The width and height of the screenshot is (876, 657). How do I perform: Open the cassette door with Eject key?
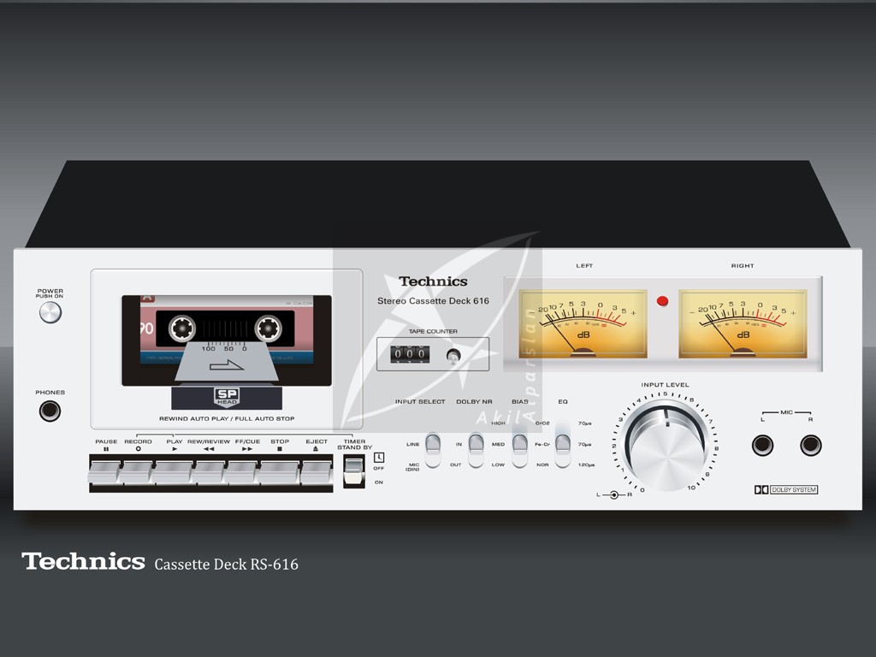(317, 471)
